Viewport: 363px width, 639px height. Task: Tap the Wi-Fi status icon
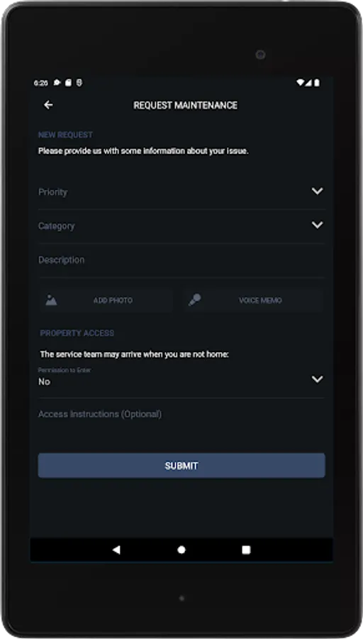[300, 83]
